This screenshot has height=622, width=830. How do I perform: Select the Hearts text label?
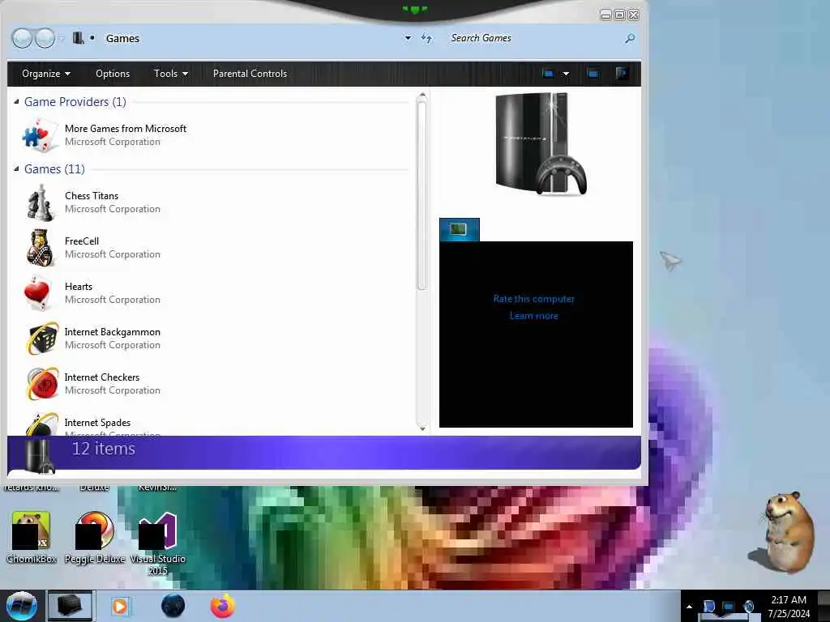[x=79, y=286]
